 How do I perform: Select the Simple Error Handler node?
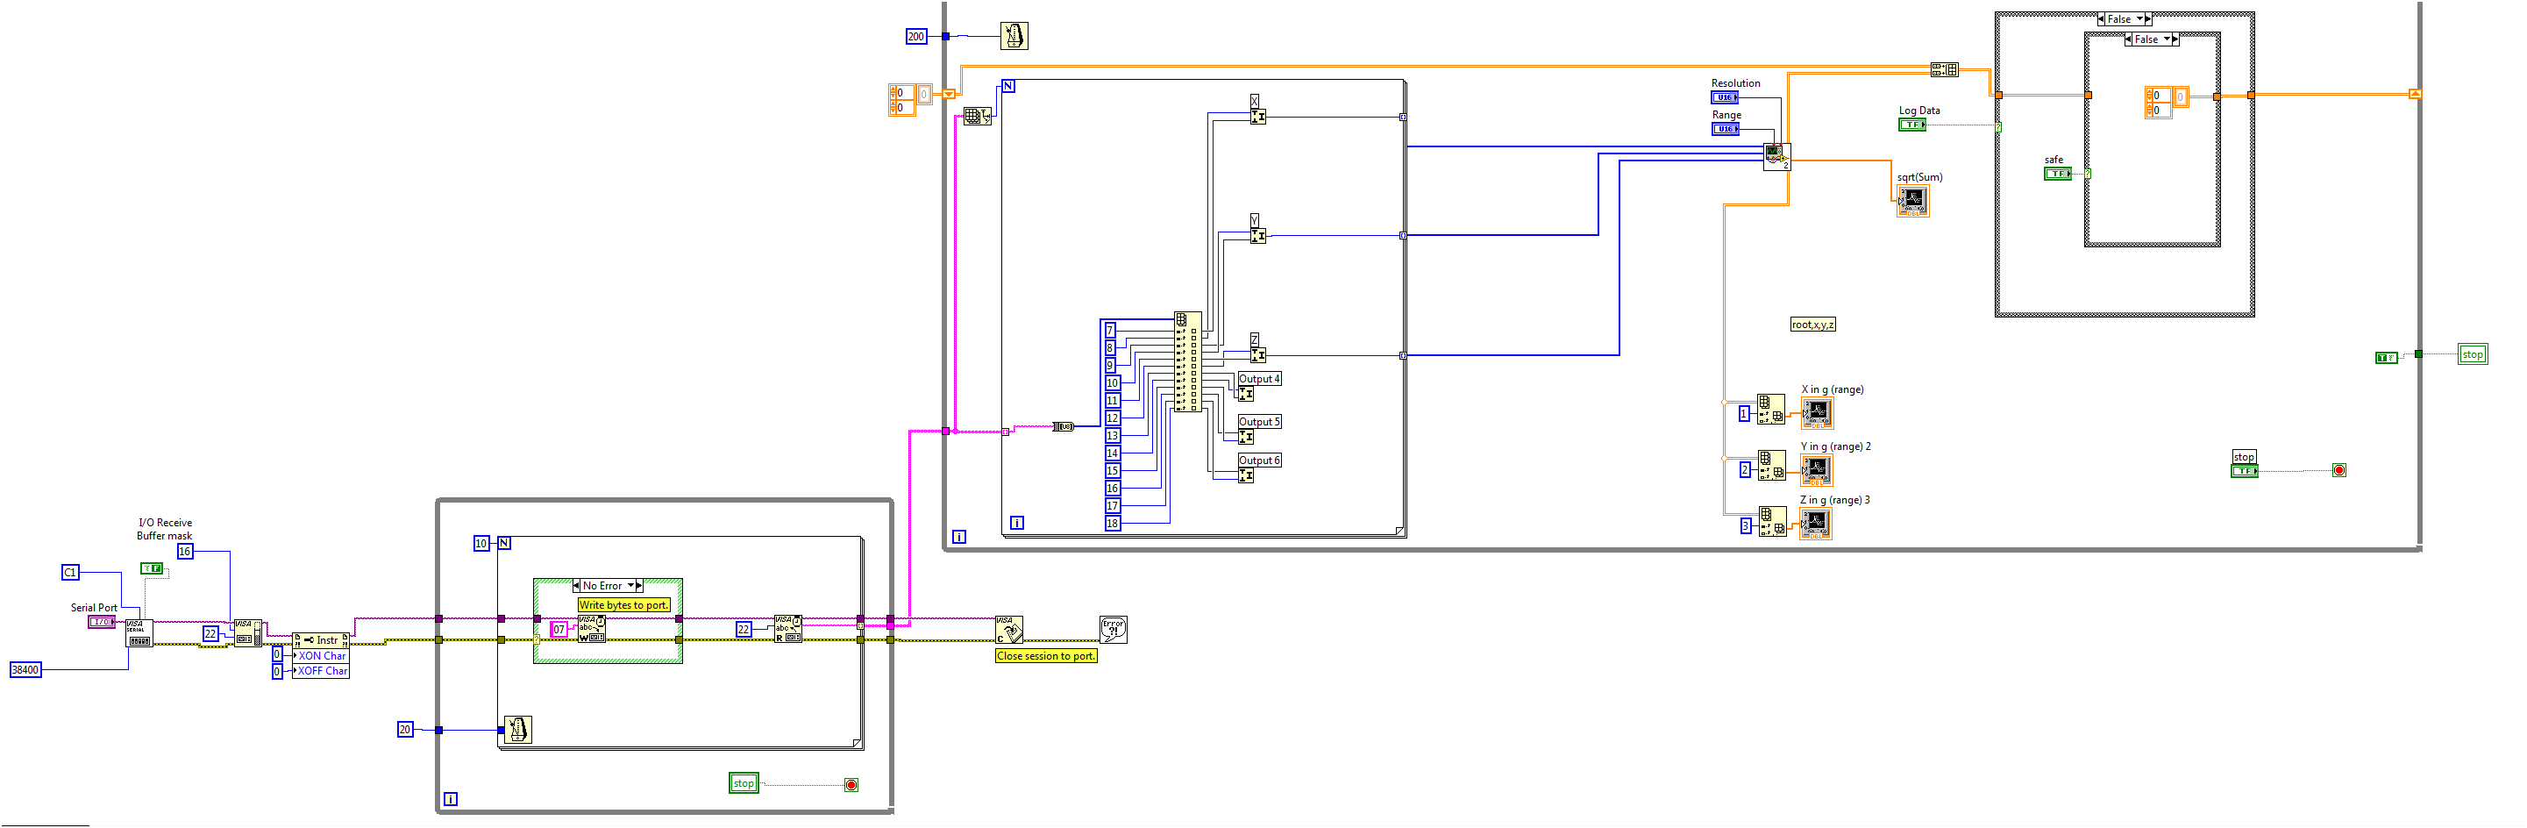[1114, 629]
